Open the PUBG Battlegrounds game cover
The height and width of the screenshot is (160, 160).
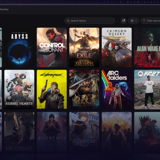tap(116, 132)
